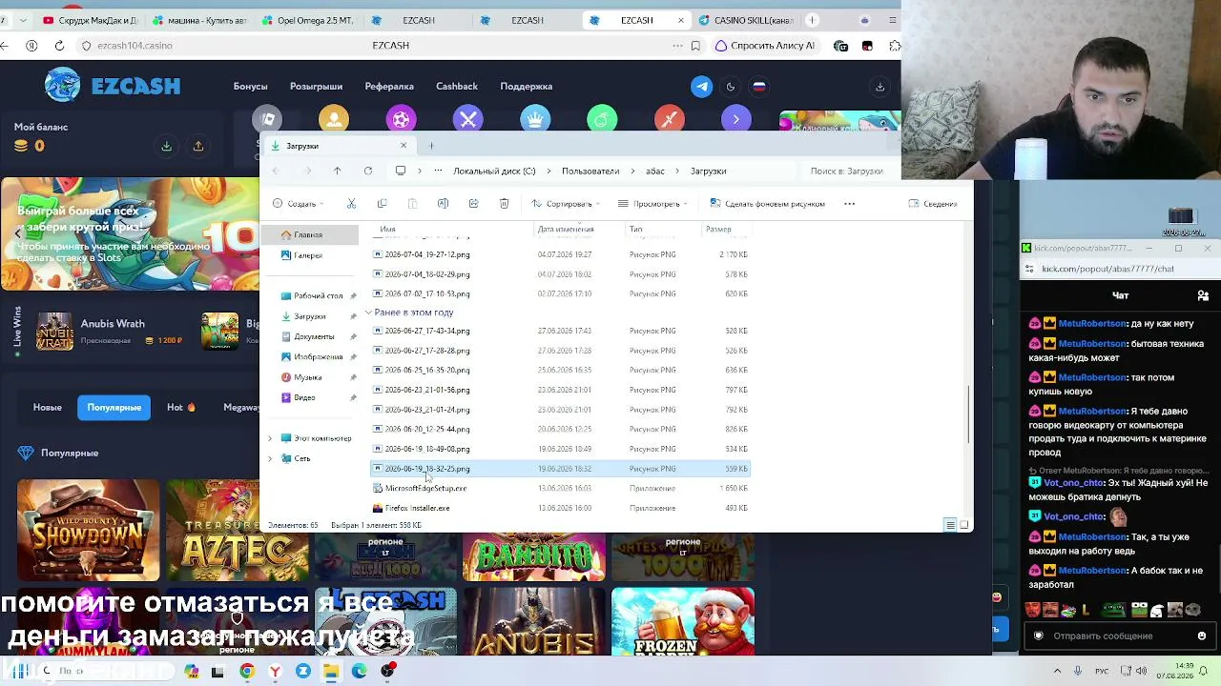Click 'Спросить Алису AI' button

click(x=765, y=46)
